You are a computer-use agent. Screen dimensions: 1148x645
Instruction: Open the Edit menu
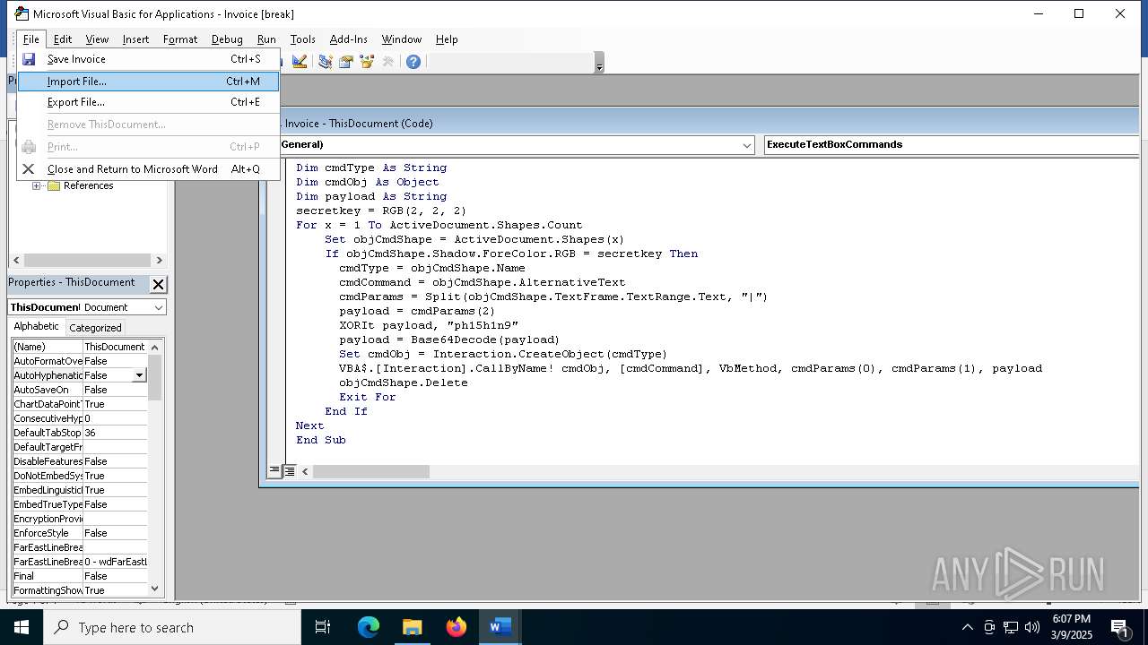click(x=63, y=39)
